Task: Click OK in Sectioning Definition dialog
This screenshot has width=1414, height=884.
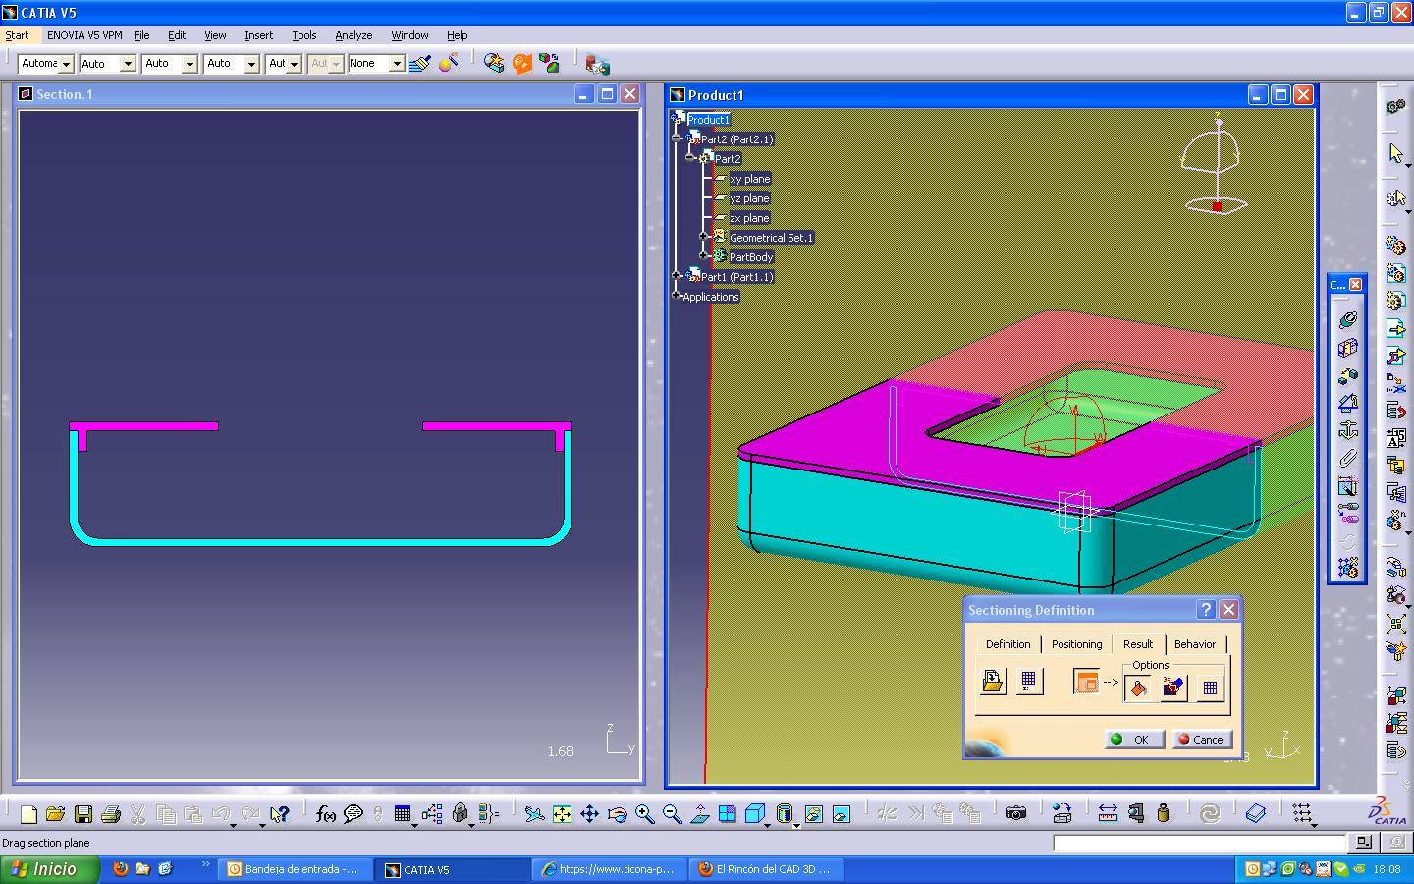Action: click(x=1134, y=740)
